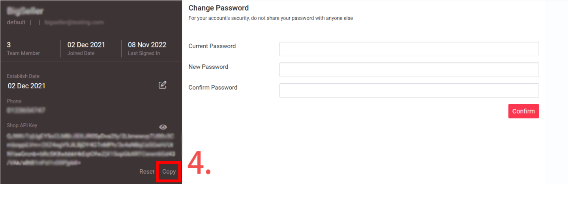Reset the Shop API Key
The width and height of the screenshot is (568, 198).
point(147,172)
